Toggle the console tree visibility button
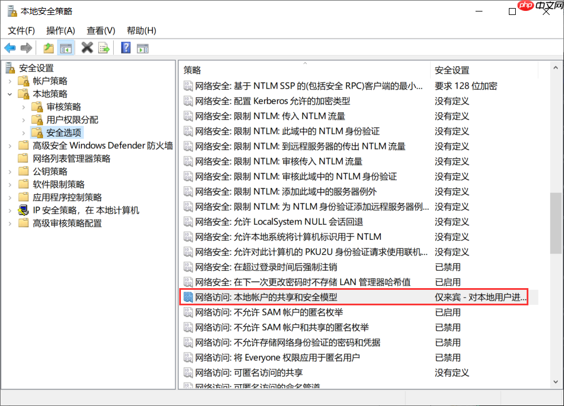 [64, 48]
